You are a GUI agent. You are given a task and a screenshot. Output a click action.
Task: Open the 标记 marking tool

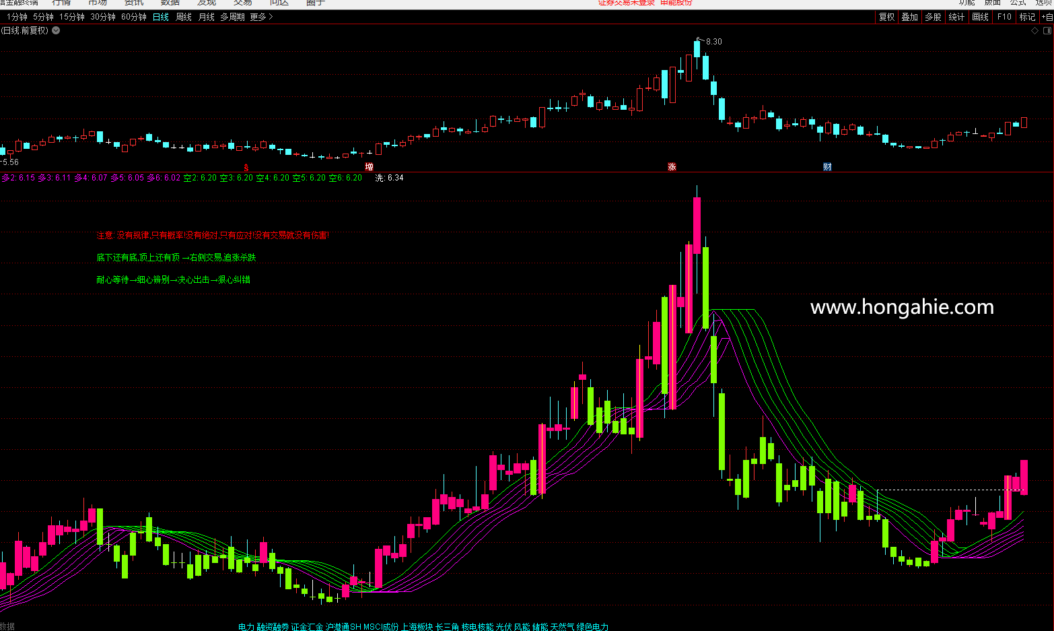[1027, 17]
